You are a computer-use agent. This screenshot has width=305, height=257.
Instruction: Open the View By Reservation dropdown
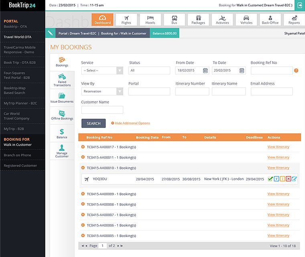102,91
